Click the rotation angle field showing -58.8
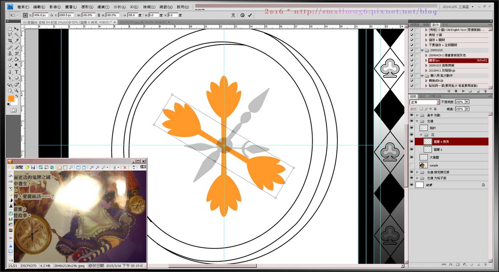499x272 pixels. [x=133, y=15]
